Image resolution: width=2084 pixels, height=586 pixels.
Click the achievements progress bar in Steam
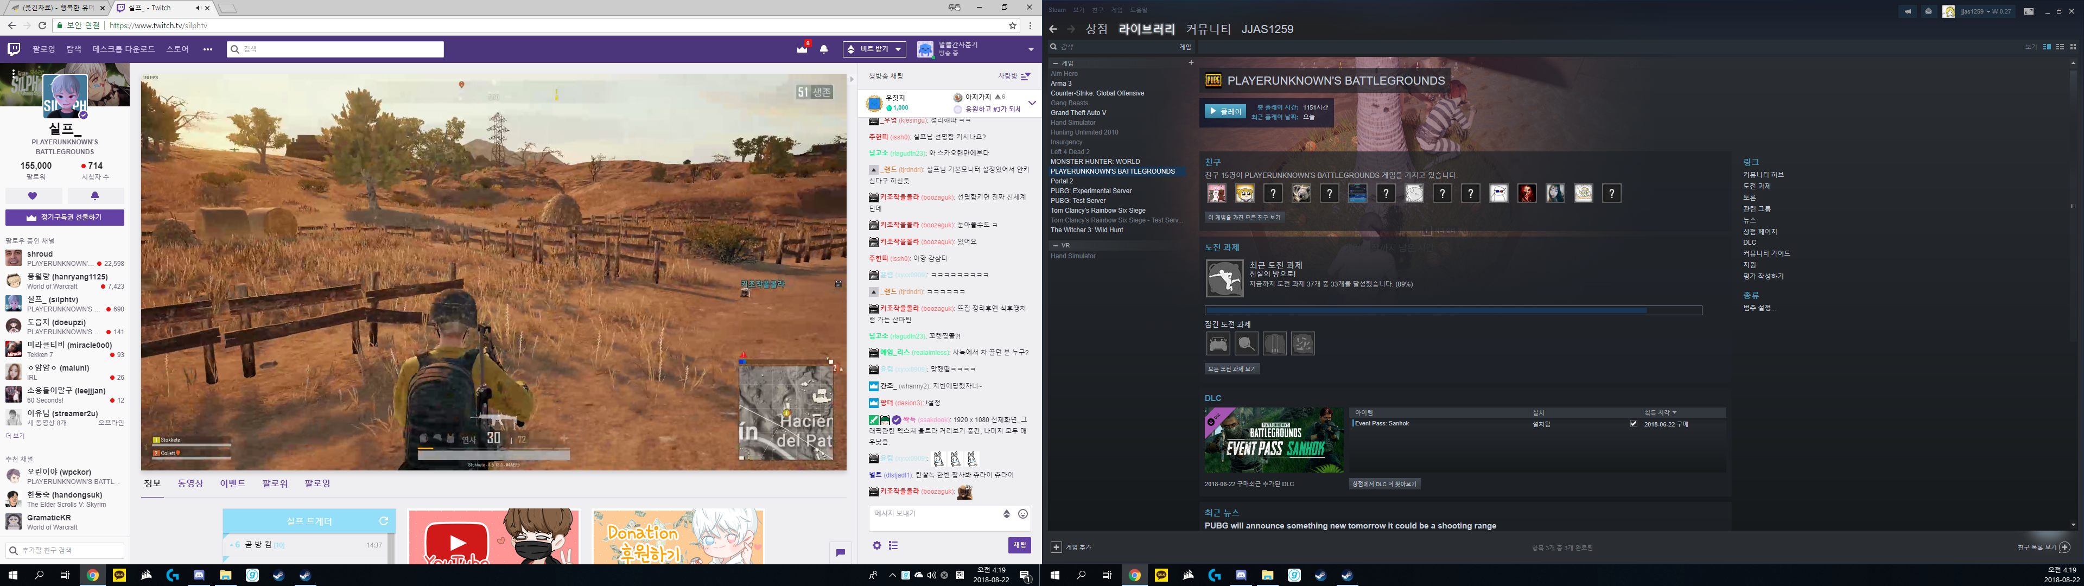coord(1453,310)
